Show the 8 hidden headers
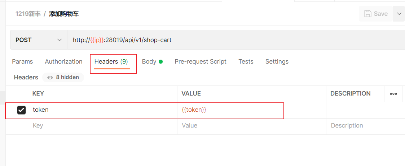The height and width of the screenshot is (166, 405). pos(63,77)
